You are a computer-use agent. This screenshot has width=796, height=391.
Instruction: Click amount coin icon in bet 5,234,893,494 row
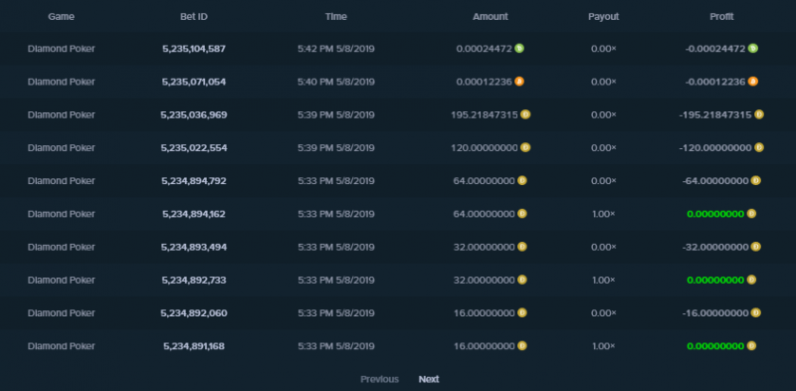coord(521,247)
